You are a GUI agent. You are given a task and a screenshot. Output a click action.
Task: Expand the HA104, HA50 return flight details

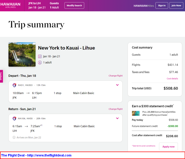[x=117, y=118]
